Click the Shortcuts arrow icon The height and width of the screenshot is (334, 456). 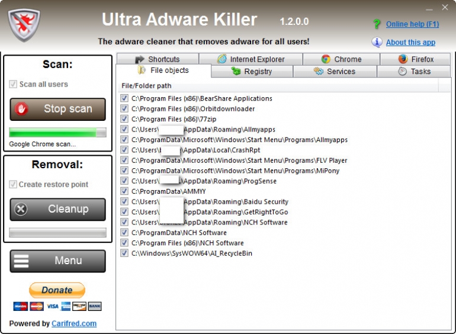140,59
